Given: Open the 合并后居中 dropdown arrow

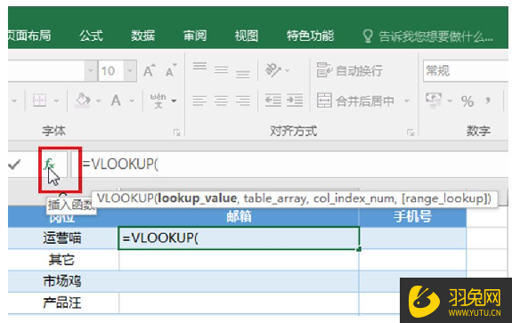Looking at the screenshot, I should tap(407, 101).
